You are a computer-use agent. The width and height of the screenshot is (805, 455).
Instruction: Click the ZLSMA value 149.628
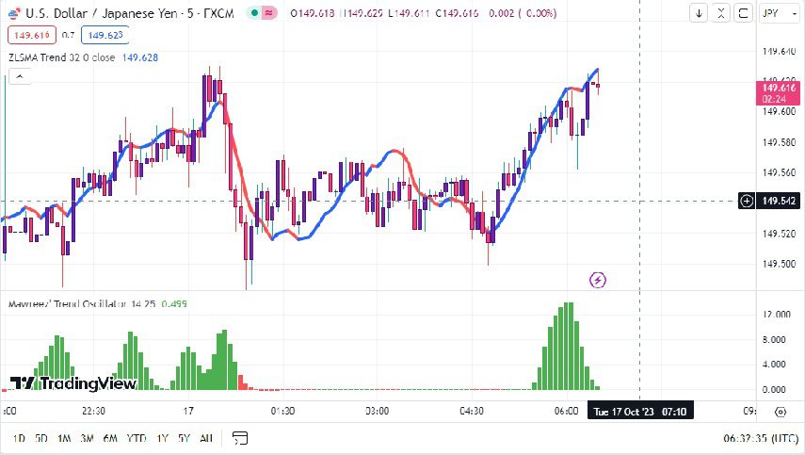coord(139,57)
